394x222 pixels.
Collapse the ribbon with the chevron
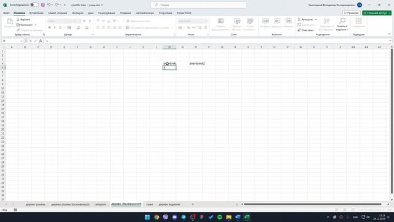389,34
